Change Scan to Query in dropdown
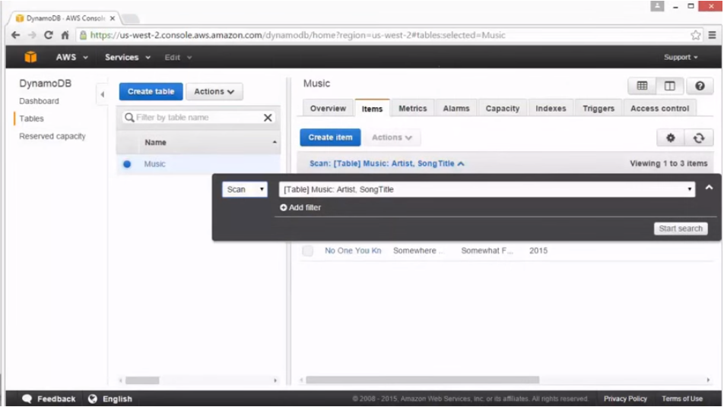 (245, 189)
